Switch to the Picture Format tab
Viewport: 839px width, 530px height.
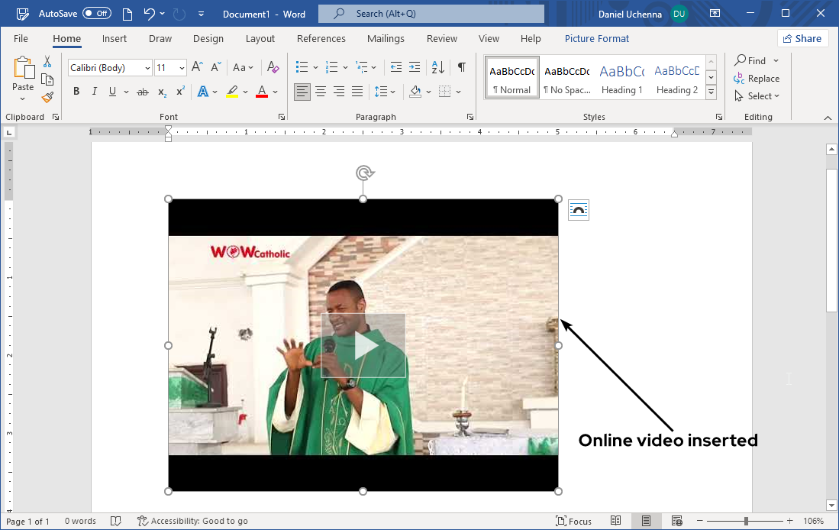[596, 38]
